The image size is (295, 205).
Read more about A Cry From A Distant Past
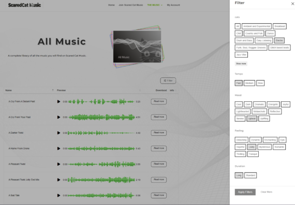tap(158, 101)
